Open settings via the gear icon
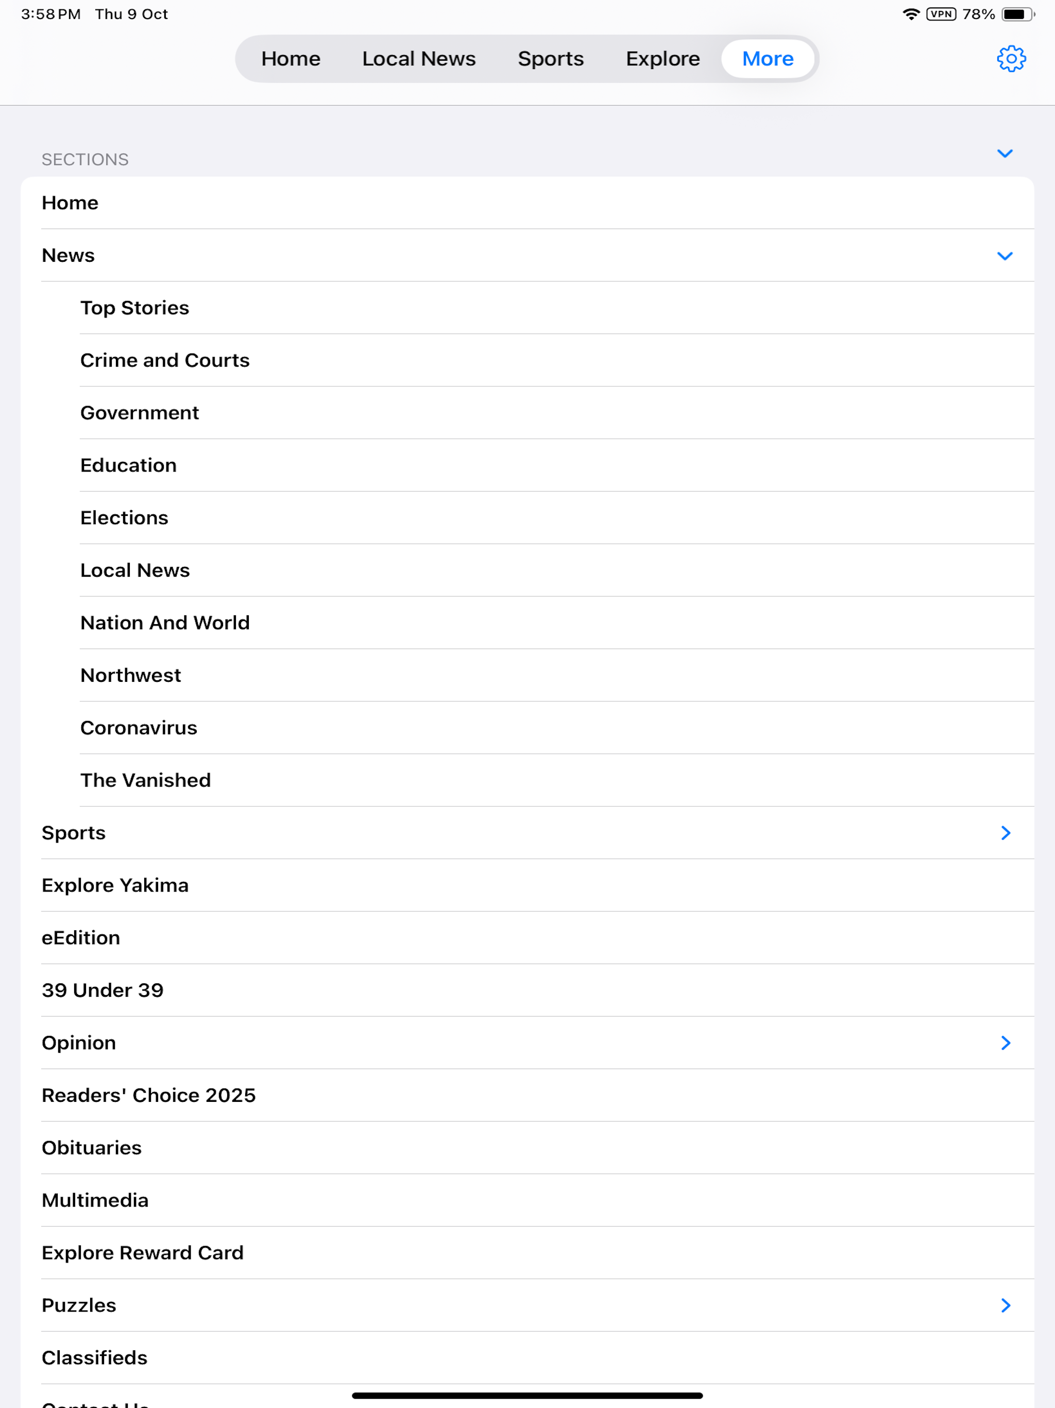The width and height of the screenshot is (1055, 1408). coord(1011,59)
